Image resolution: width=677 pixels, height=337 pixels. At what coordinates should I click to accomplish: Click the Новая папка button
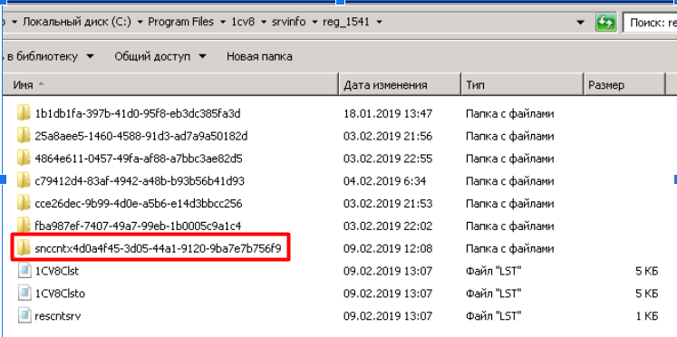(x=259, y=56)
